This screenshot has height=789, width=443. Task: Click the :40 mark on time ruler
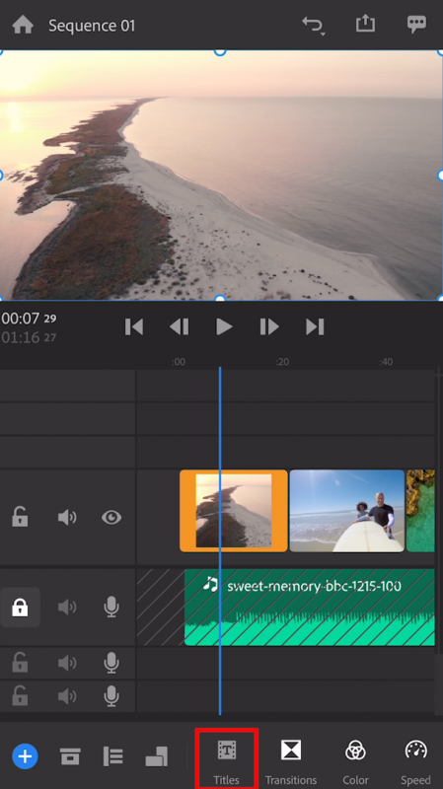[386, 362]
